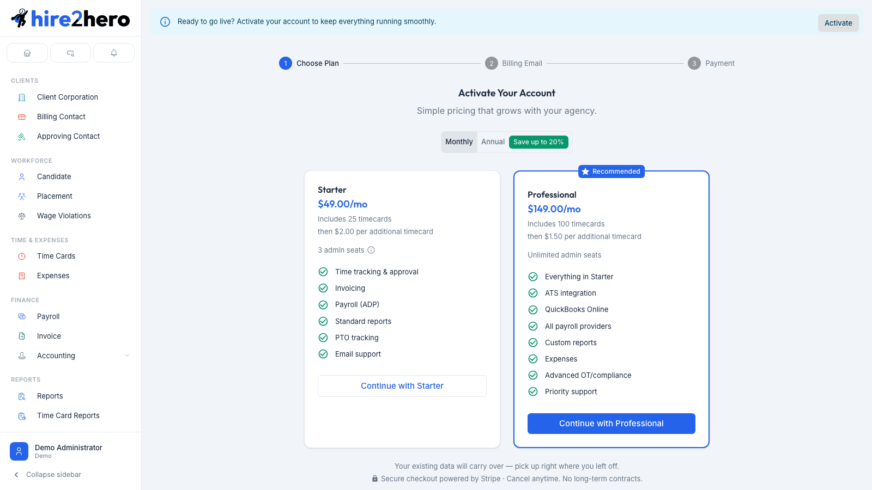Open the home icon button
This screenshot has height=490, width=872.
click(x=27, y=53)
